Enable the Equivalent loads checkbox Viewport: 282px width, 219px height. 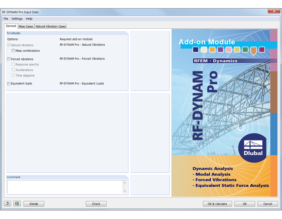(9, 83)
